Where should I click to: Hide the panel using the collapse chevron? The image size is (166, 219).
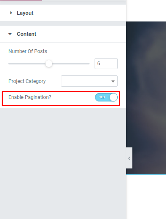[129, 158]
